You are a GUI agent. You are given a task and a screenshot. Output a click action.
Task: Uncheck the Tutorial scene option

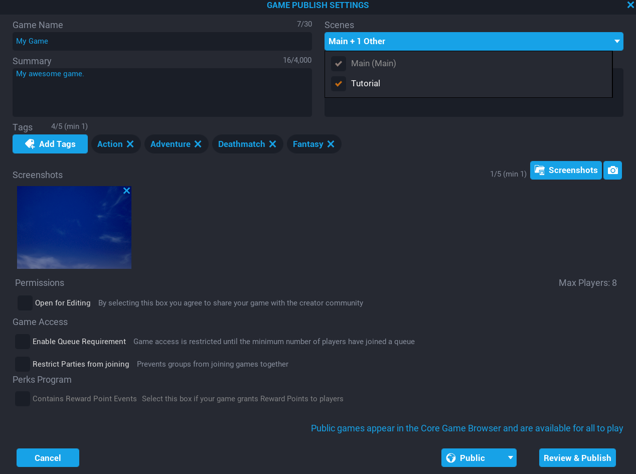tap(339, 84)
